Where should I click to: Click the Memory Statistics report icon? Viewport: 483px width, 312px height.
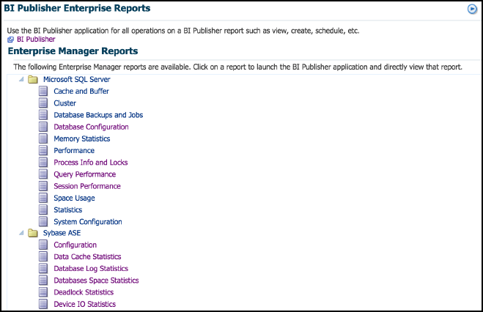point(43,138)
